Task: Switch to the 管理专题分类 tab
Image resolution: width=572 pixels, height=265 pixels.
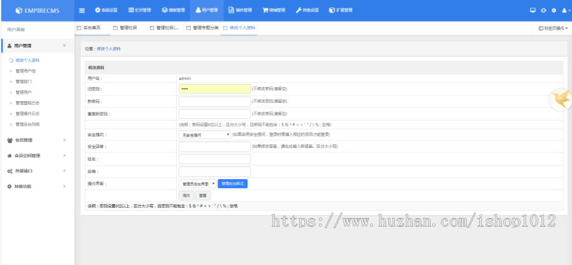Action: 201,28
